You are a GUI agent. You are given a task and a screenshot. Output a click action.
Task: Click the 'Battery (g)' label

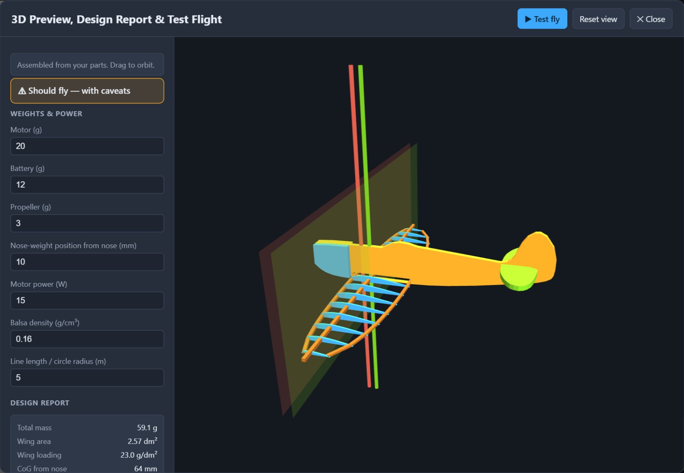pos(27,168)
